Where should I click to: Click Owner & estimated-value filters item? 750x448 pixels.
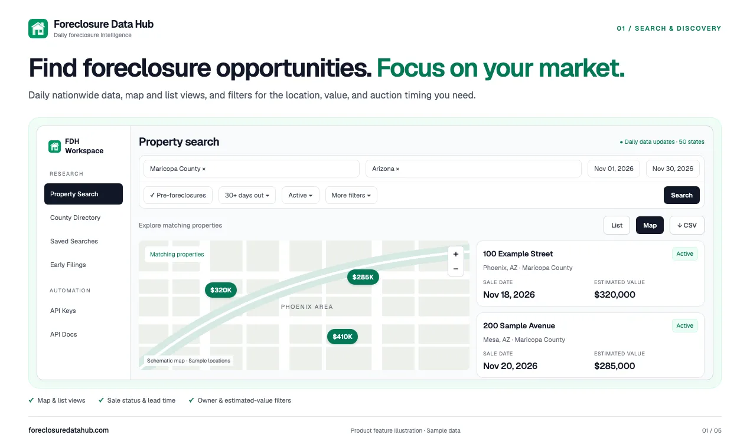click(x=240, y=400)
